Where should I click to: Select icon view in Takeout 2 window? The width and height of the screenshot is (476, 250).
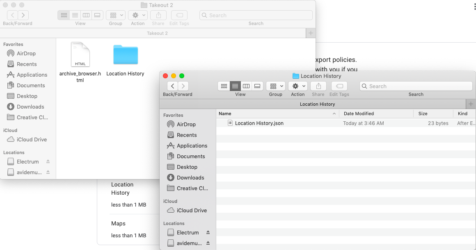pyautogui.click(x=64, y=15)
